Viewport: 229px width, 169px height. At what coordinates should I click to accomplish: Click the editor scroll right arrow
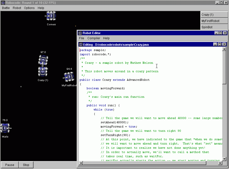point(220,163)
